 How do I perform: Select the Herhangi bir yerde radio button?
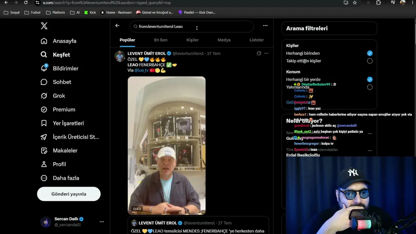point(370,79)
